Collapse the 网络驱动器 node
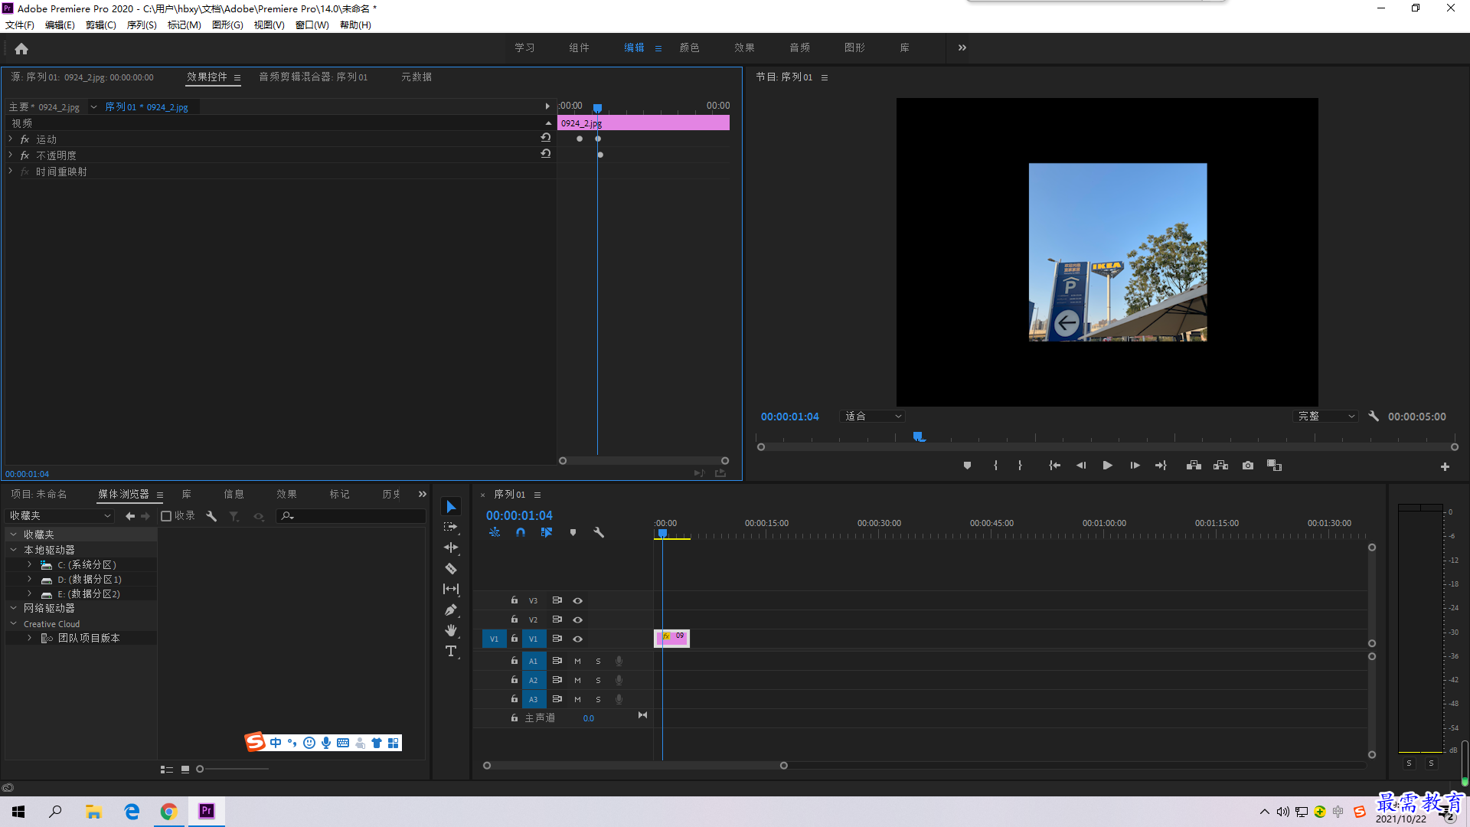The width and height of the screenshot is (1470, 827). 13,608
